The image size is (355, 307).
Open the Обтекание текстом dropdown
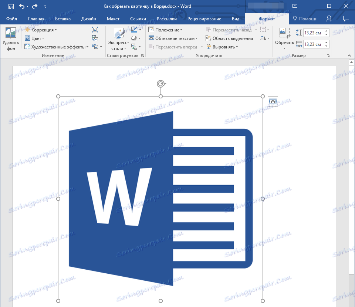pyautogui.click(x=173, y=38)
